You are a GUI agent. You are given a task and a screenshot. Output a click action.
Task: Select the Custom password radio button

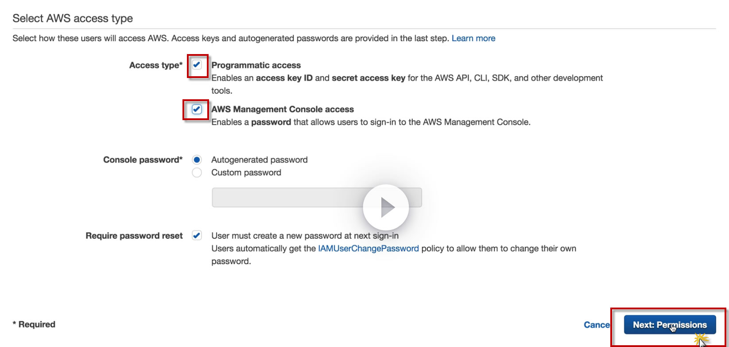pos(197,173)
